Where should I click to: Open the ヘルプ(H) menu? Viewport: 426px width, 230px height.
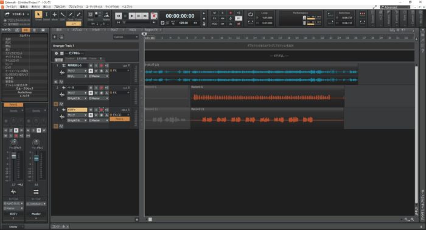click(127, 7)
